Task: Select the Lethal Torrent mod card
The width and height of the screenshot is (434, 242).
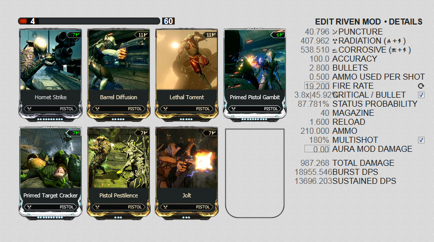Action: (187, 74)
